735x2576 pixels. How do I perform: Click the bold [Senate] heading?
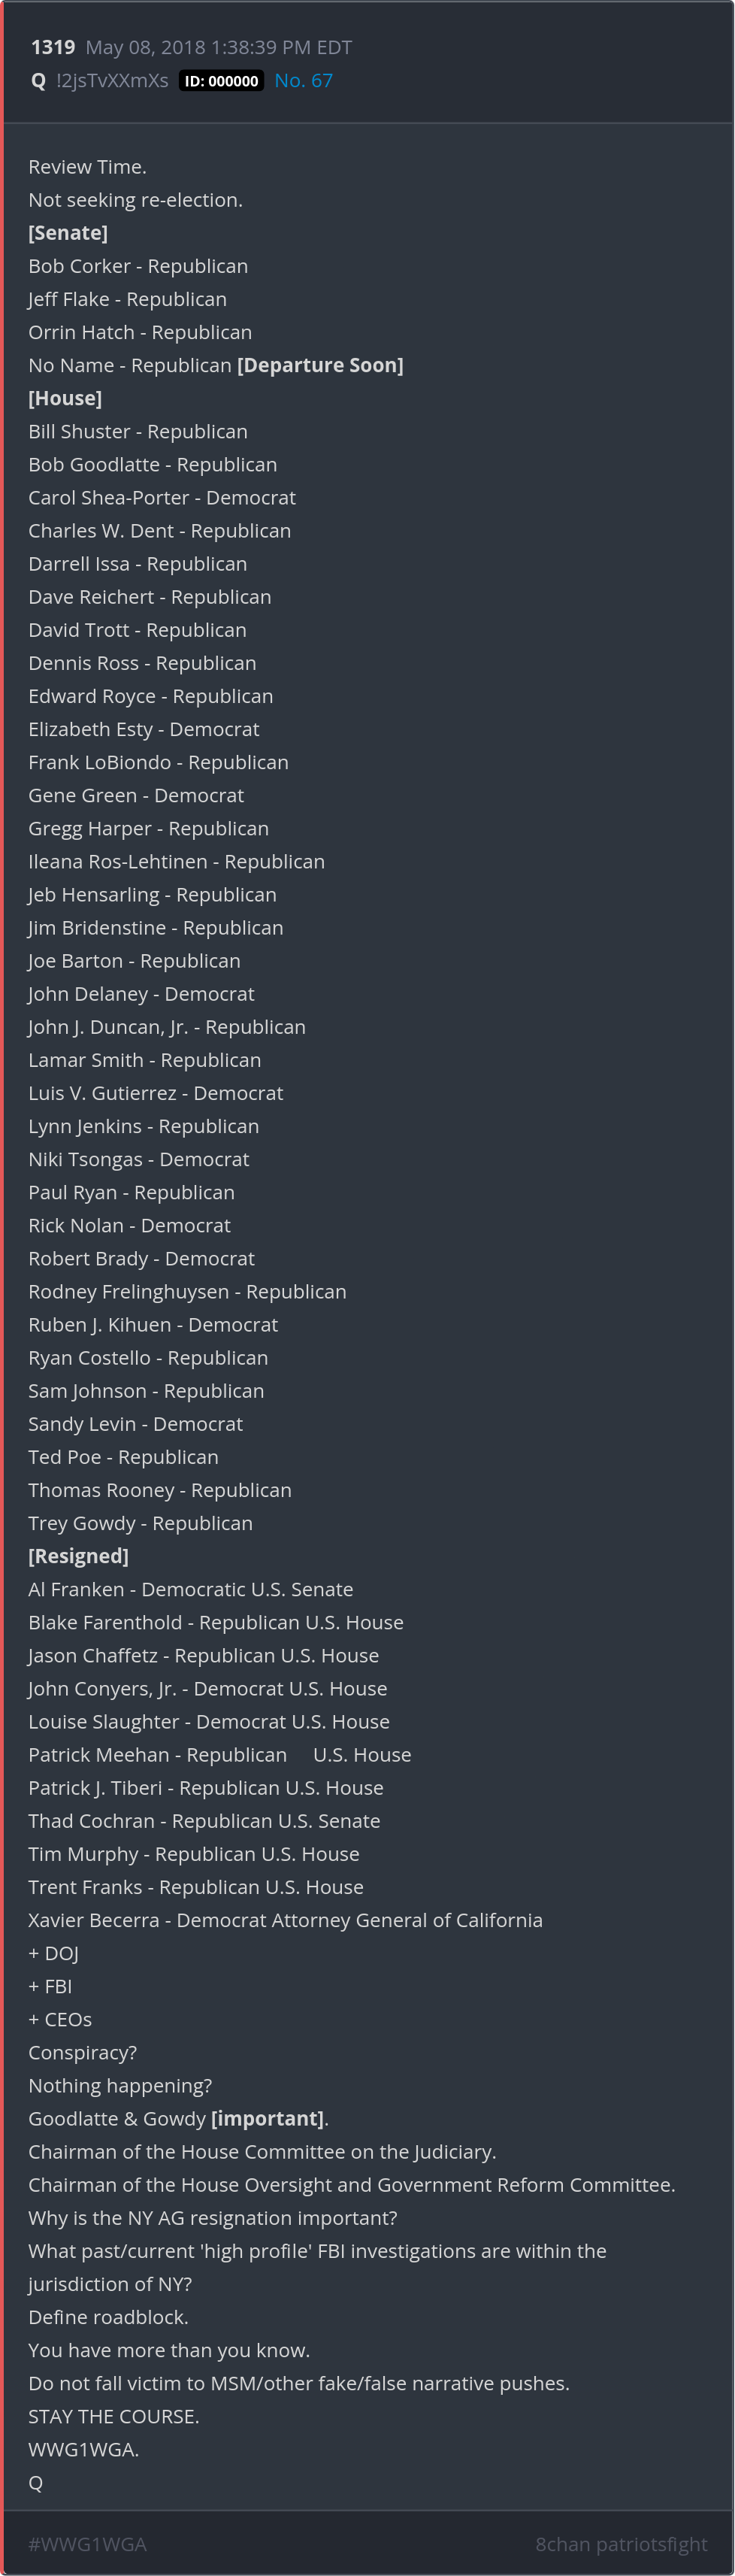coord(68,233)
